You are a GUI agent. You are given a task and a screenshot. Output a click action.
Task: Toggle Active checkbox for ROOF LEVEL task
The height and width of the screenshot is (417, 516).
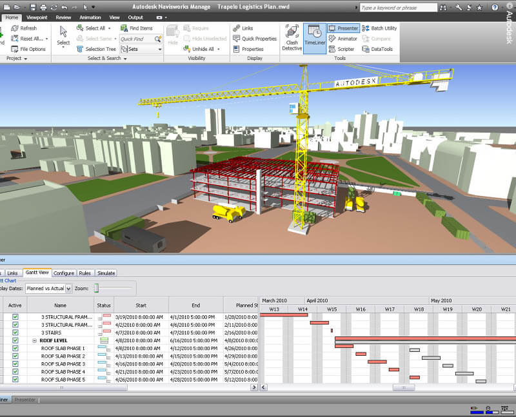15,340
